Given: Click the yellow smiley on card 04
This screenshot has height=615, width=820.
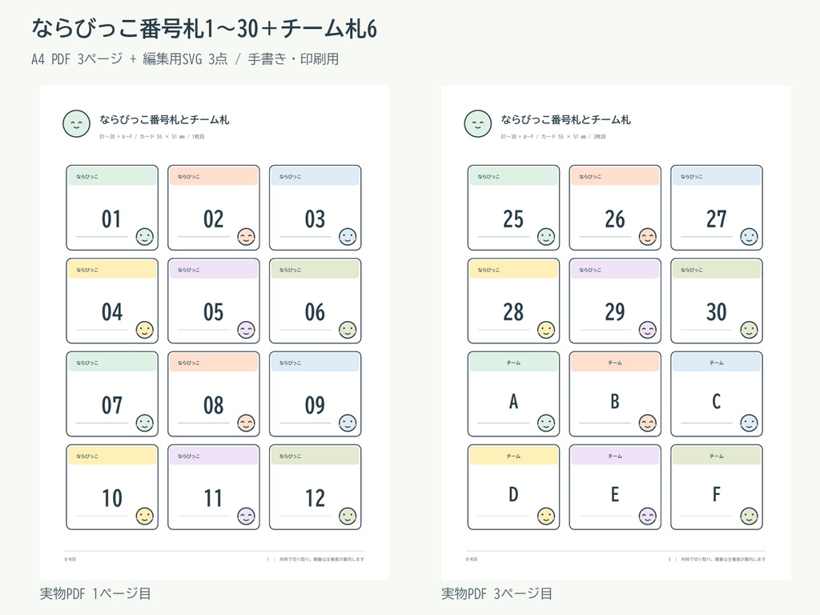Looking at the screenshot, I should 145,330.
